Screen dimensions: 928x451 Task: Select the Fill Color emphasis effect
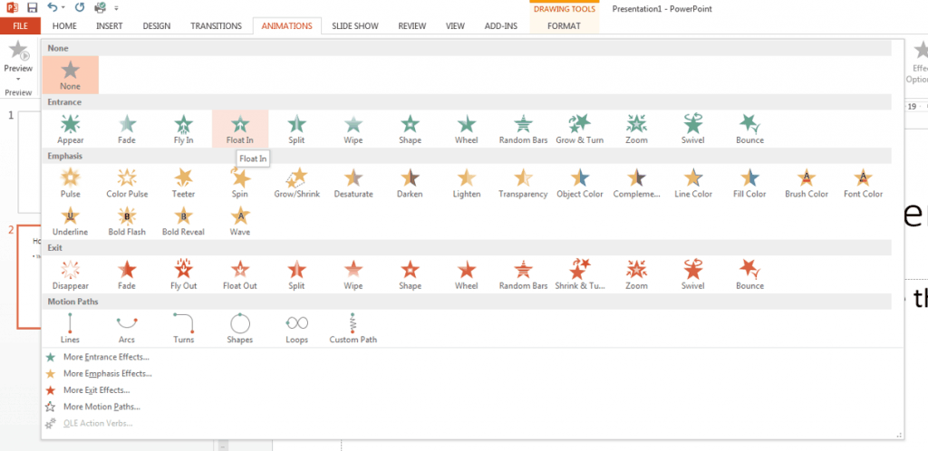(x=749, y=183)
